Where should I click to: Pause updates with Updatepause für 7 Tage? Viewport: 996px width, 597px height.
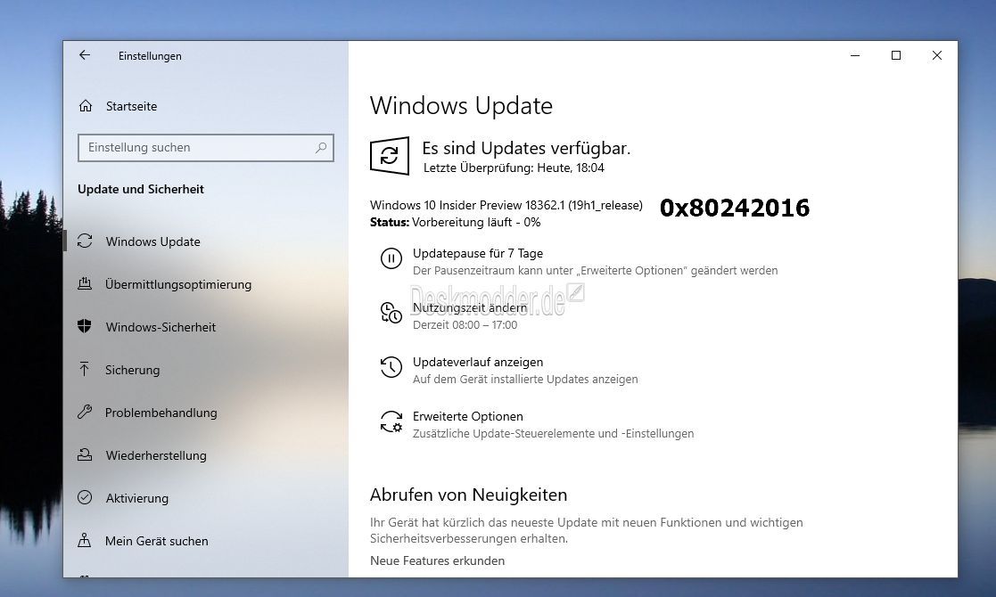478,253
